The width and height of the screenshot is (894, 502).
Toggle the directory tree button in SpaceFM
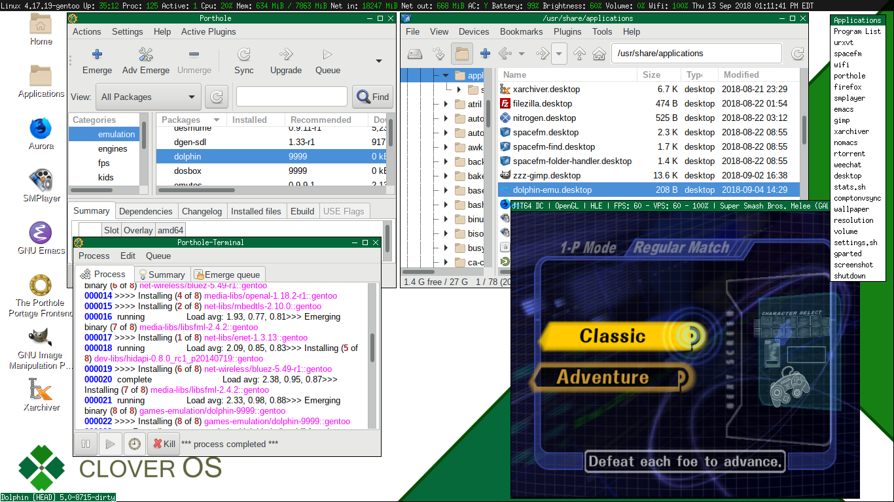click(462, 54)
